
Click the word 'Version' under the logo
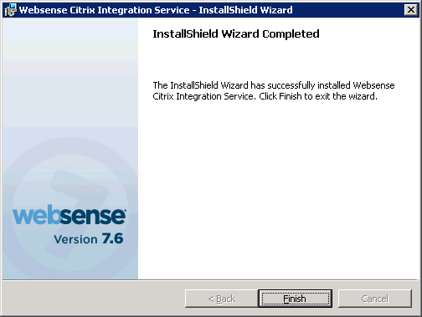75,239
